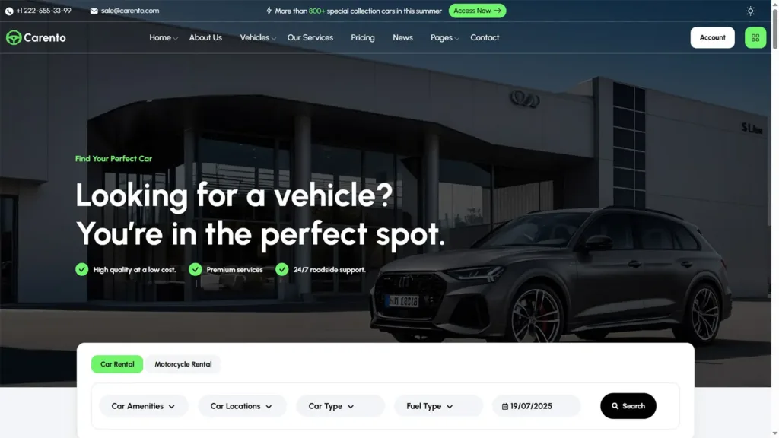Expand the Fuel Type dropdown
779x438 pixels.
pyautogui.click(x=438, y=406)
